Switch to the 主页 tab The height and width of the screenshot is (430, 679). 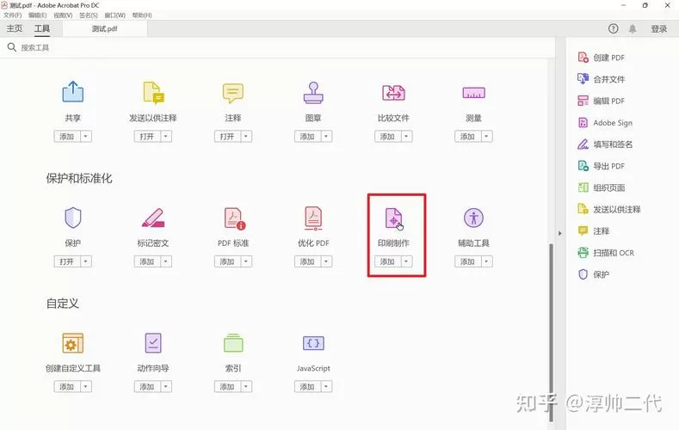click(15, 28)
